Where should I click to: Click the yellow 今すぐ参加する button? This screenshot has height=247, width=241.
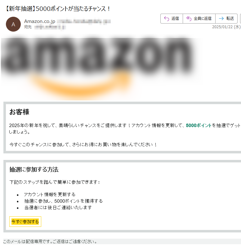25,222
